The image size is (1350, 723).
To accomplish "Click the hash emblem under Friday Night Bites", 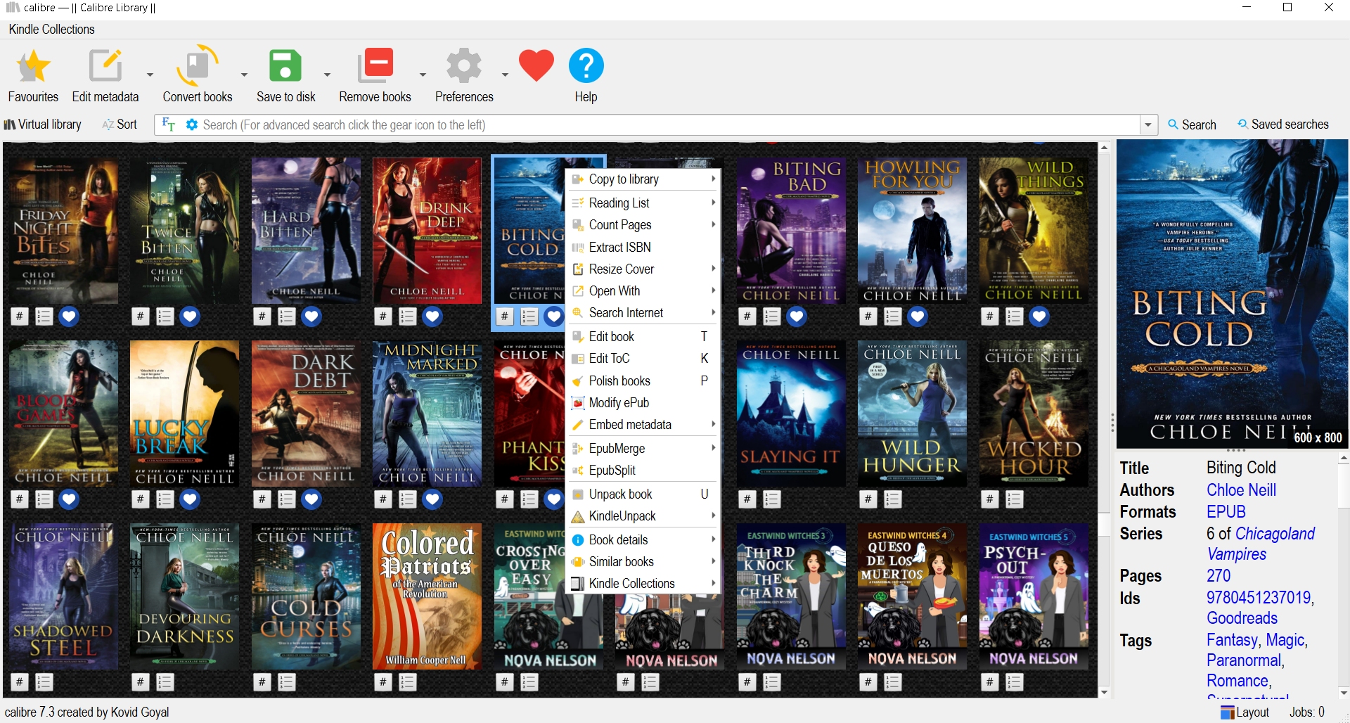I will pyautogui.click(x=20, y=316).
